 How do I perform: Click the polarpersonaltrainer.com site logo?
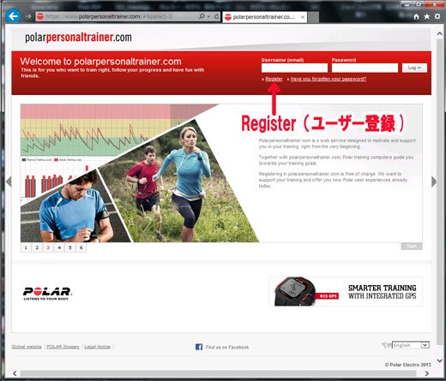pyautogui.click(x=78, y=38)
